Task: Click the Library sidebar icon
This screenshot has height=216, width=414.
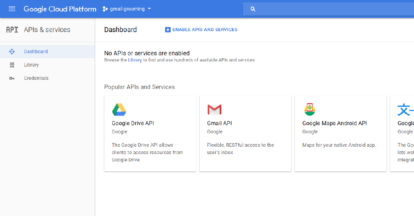Action: [12, 65]
